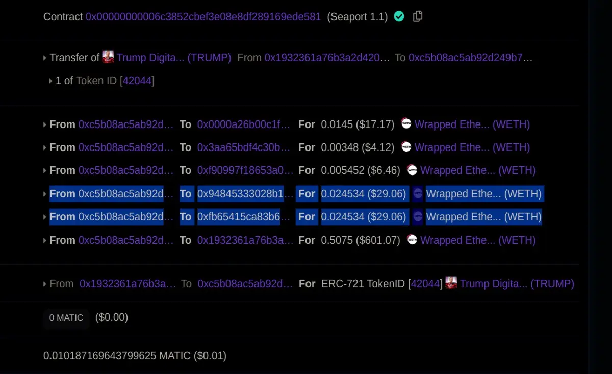Select amount text 0.5075 ($601.07)
The image size is (612, 374).
click(361, 240)
